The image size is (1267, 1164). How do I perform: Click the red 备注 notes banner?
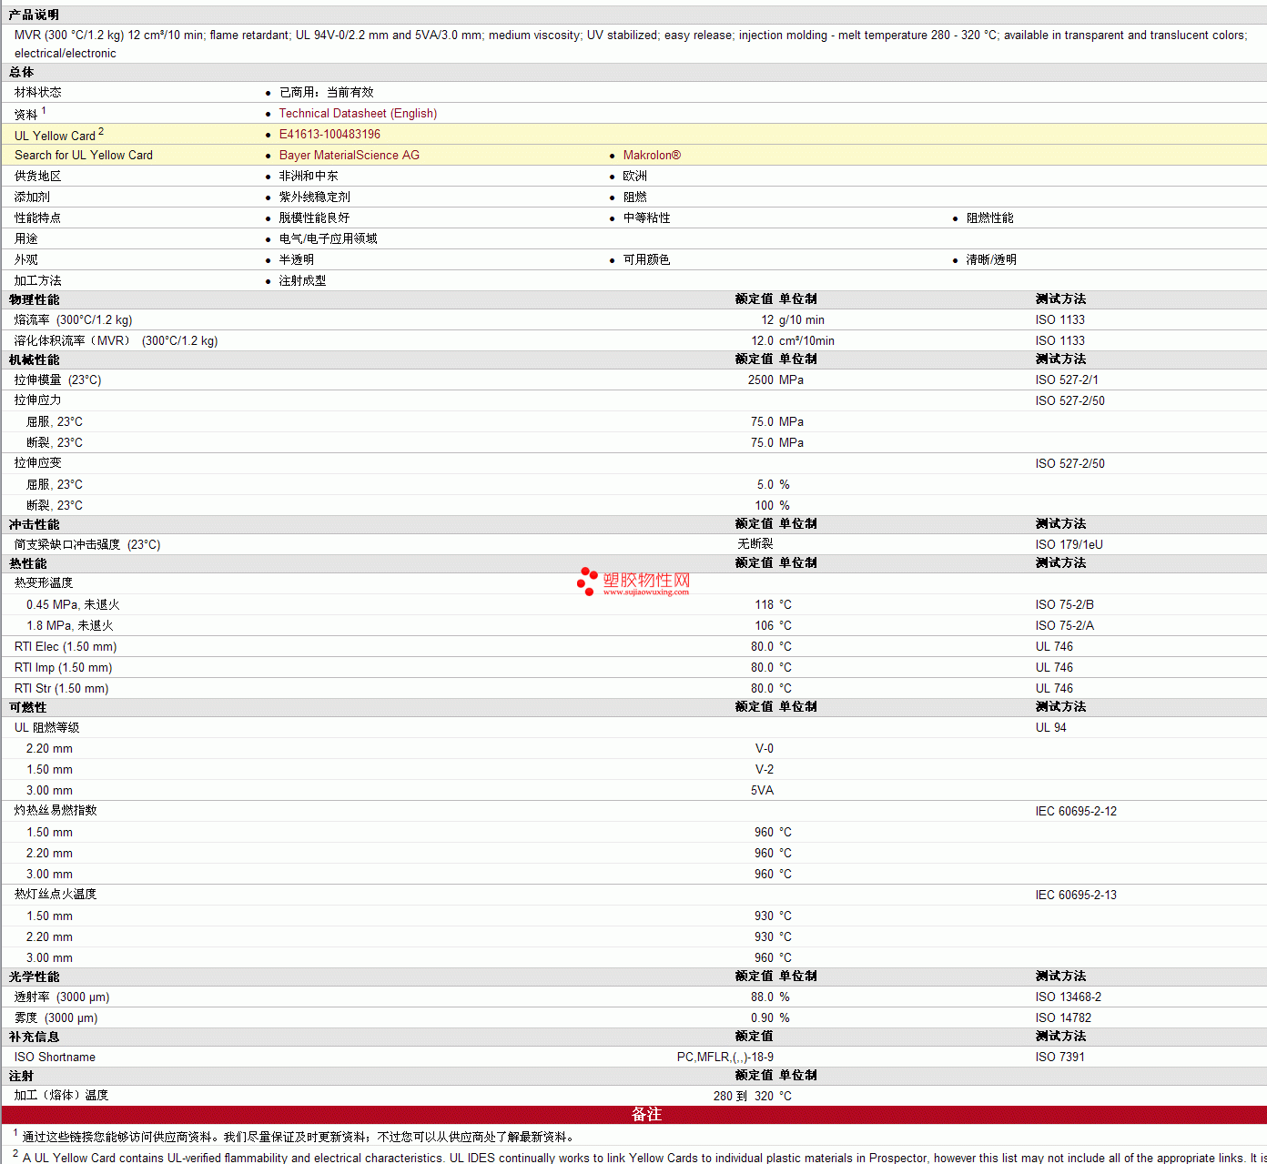click(633, 1115)
